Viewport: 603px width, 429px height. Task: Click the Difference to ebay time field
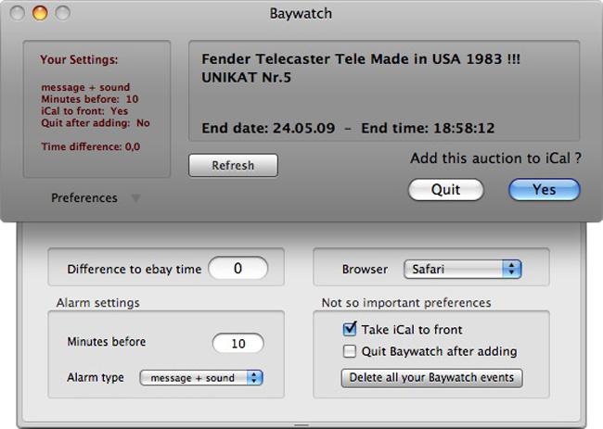pos(238,268)
